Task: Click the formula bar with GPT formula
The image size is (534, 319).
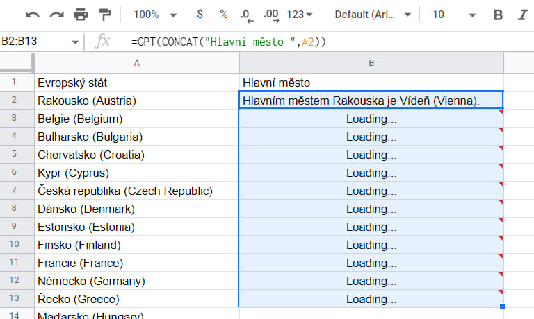Action: pyautogui.click(x=313, y=42)
